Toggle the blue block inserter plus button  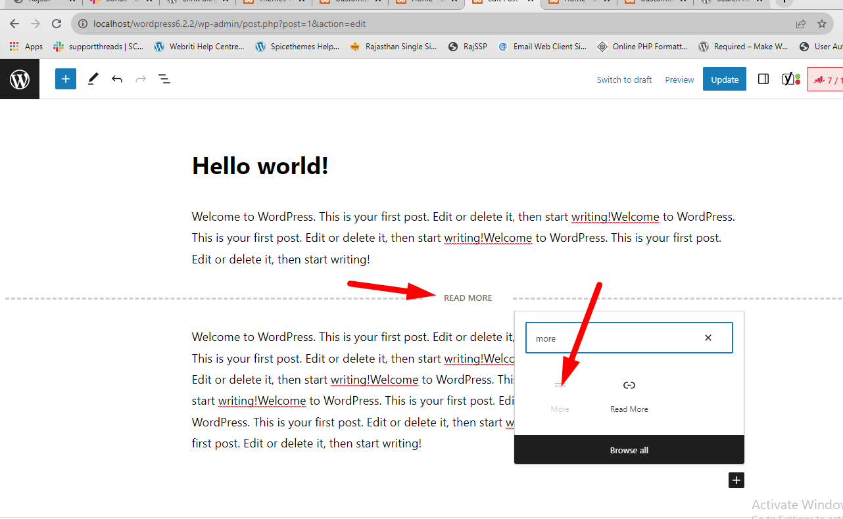click(66, 79)
